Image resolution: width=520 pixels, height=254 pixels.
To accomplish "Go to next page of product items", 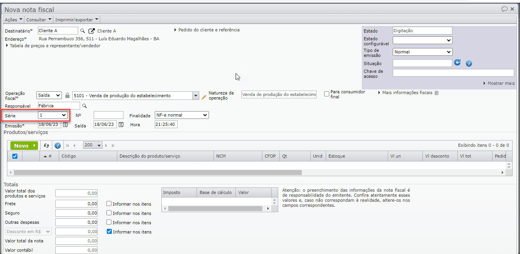I will [x=107, y=146].
